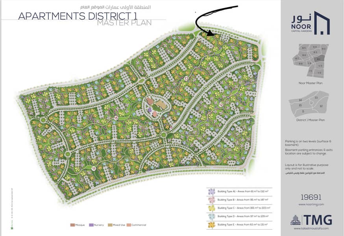Screen dimensions: 344x236
Task: Click the TMG company logo
Action: coord(311,220)
